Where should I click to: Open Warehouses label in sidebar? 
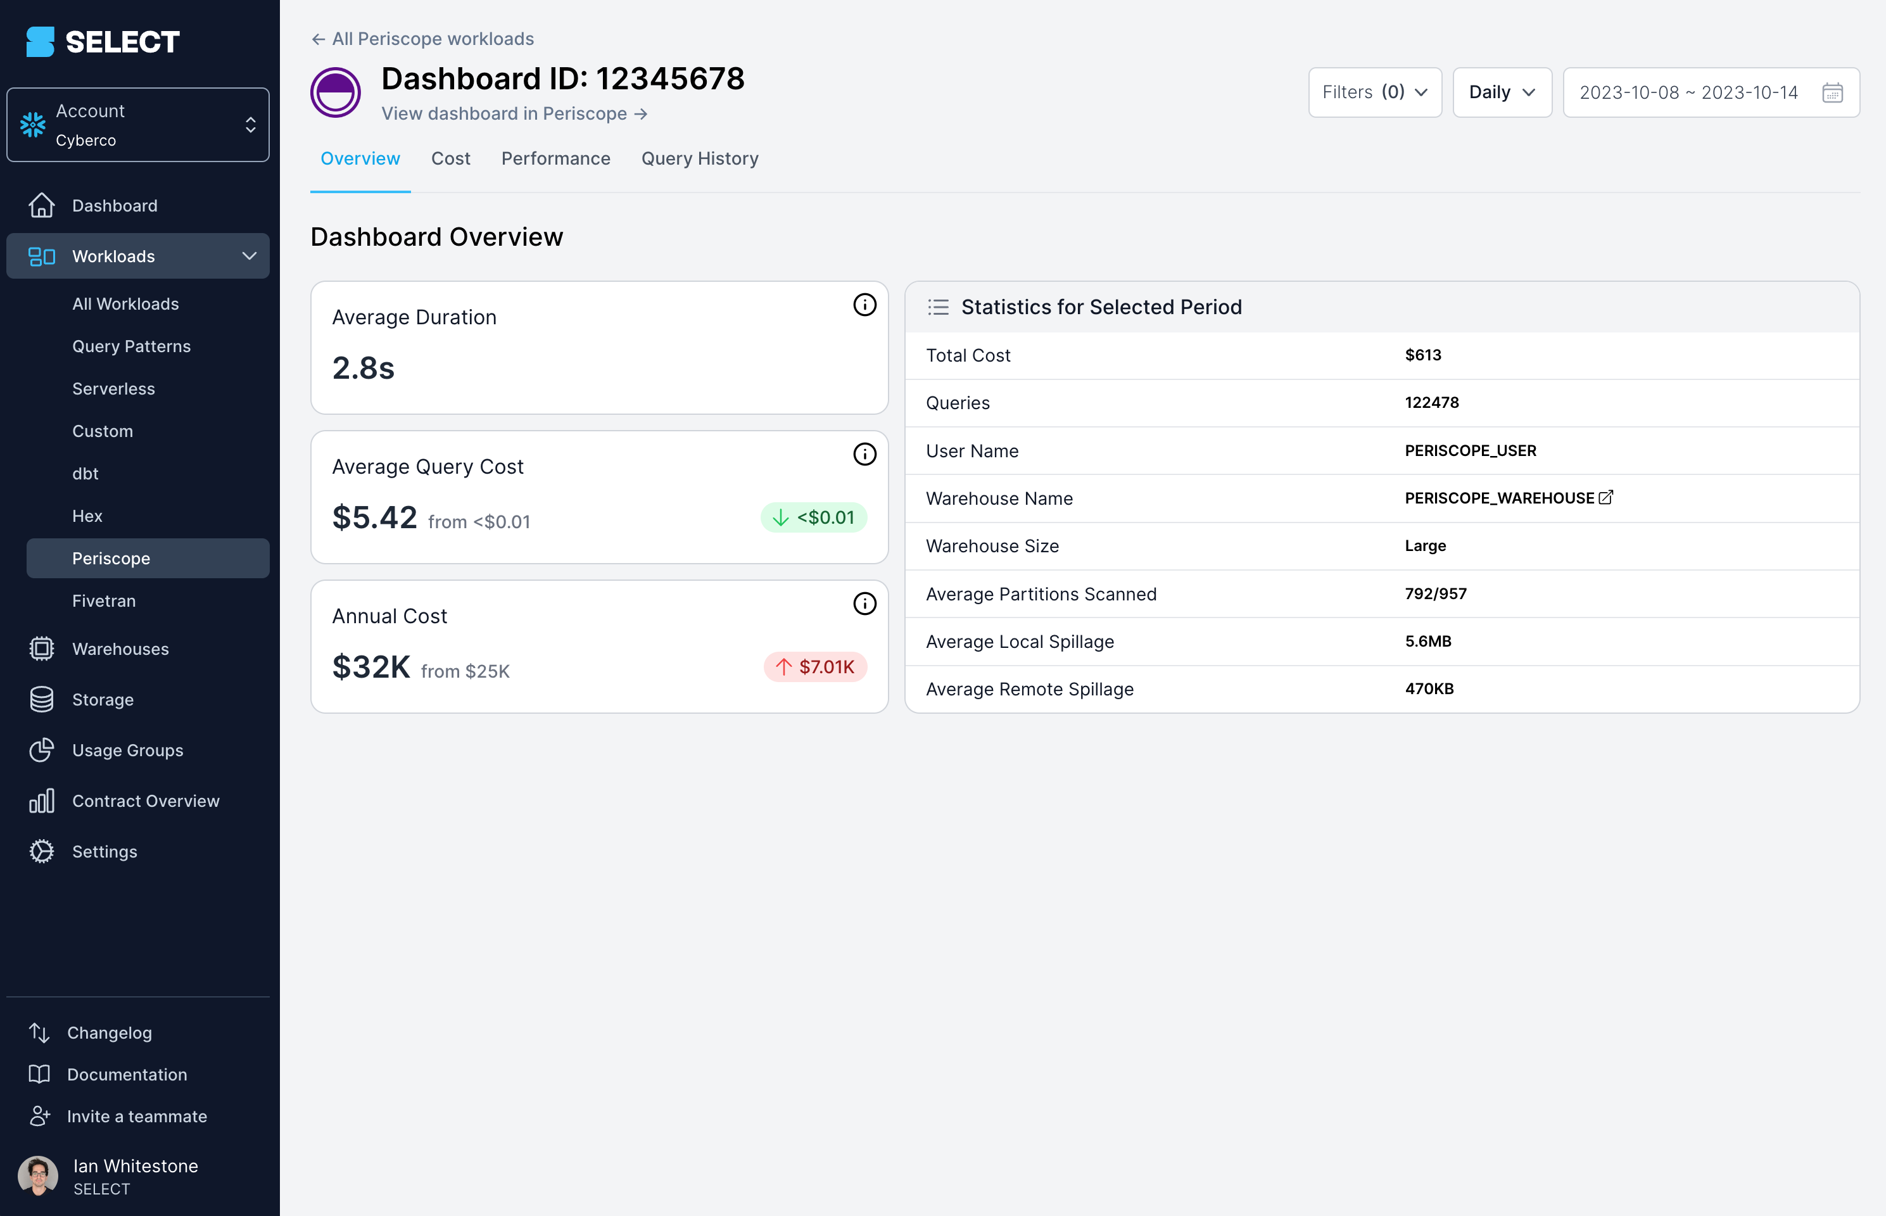pyautogui.click(x=121, y=649)
